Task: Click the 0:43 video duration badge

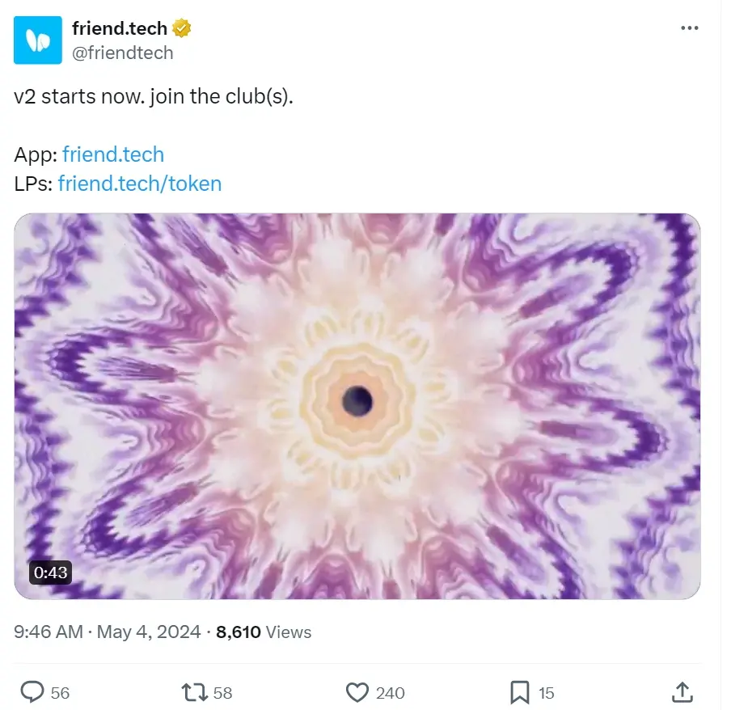Action: point(51,573)
